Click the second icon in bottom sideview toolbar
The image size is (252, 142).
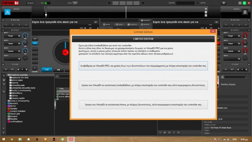164,133
